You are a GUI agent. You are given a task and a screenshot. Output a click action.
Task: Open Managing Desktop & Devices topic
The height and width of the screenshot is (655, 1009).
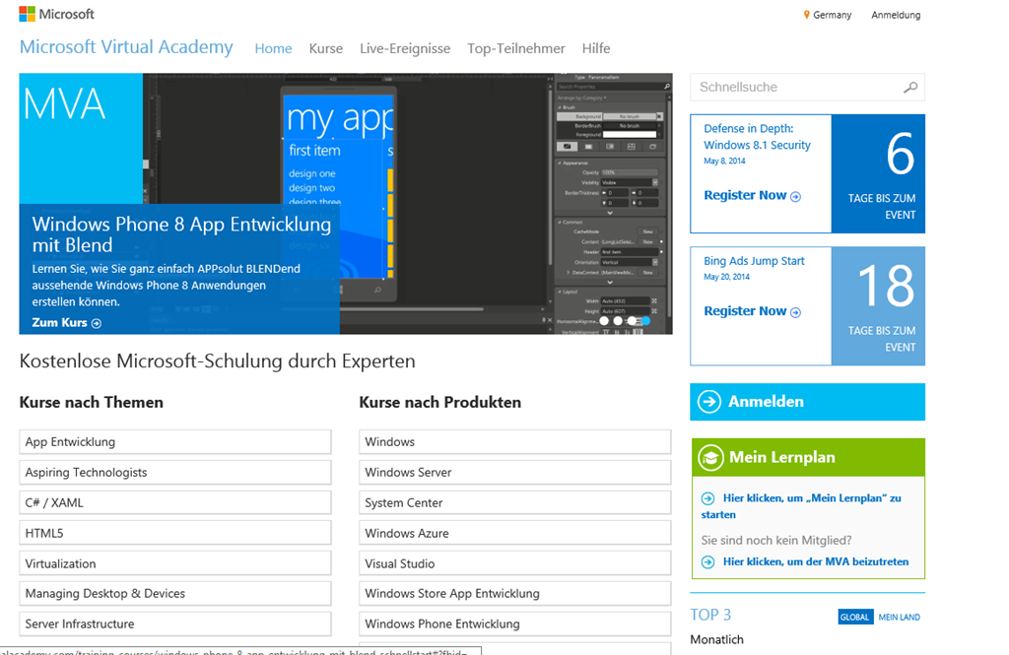[175, 594]
